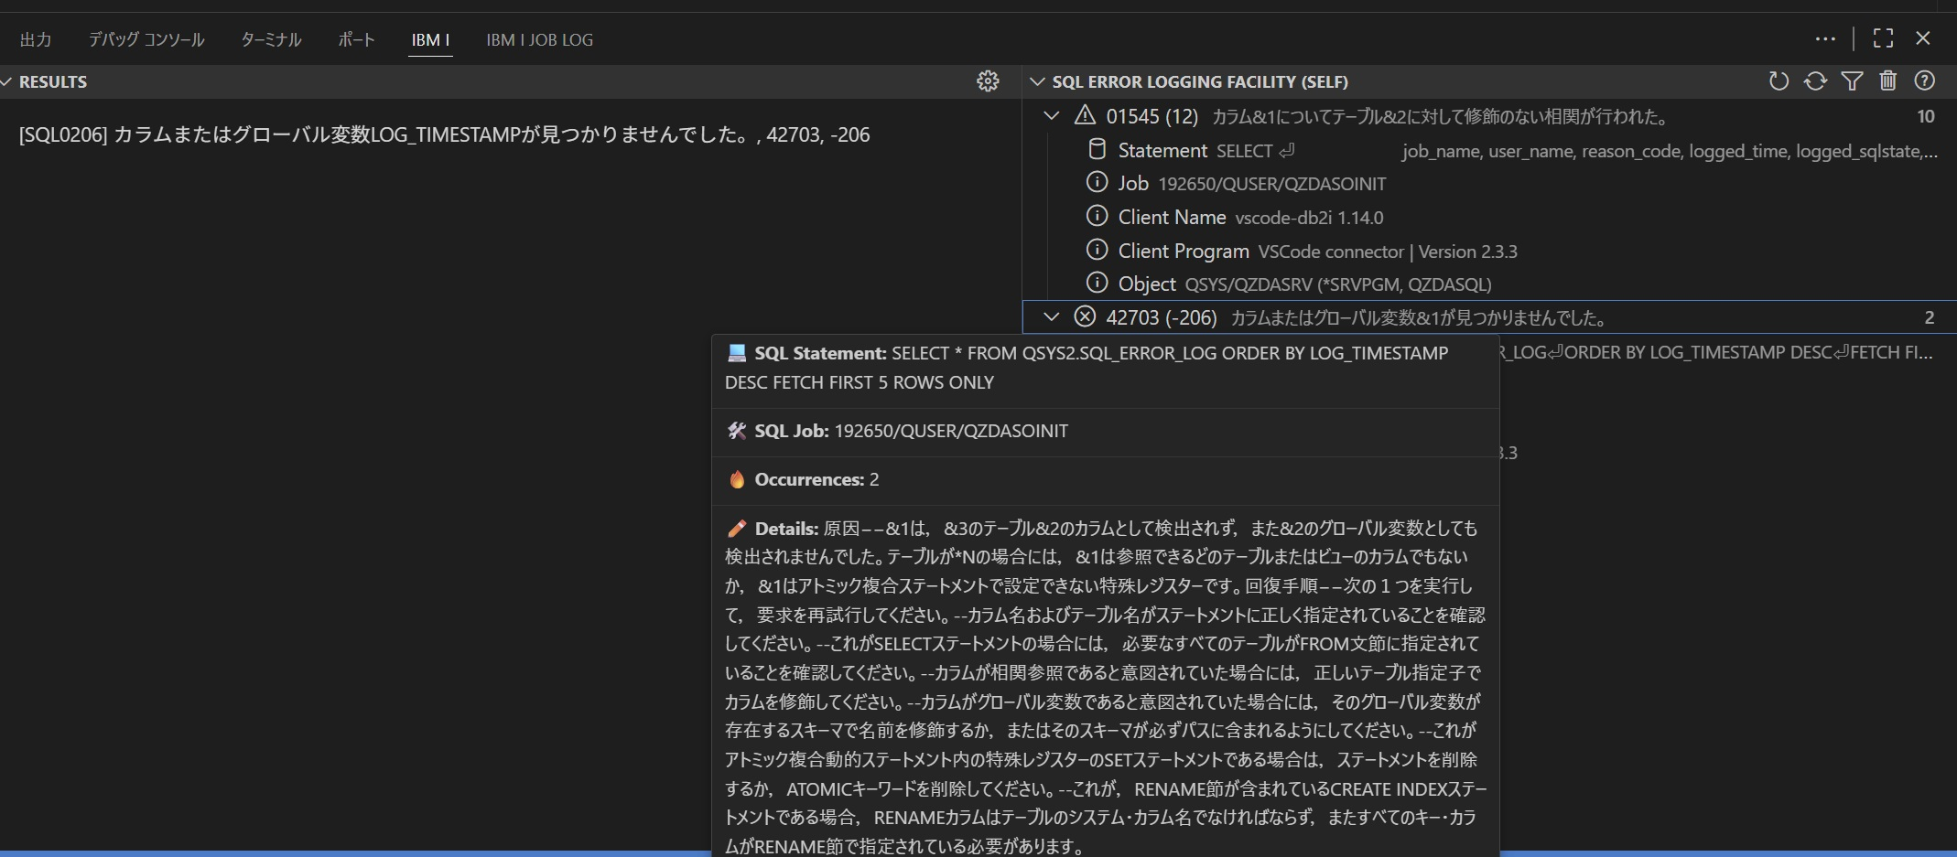Select the Statement SELECT tree item
1957x857 pixels.
(x=1190, y=151)
